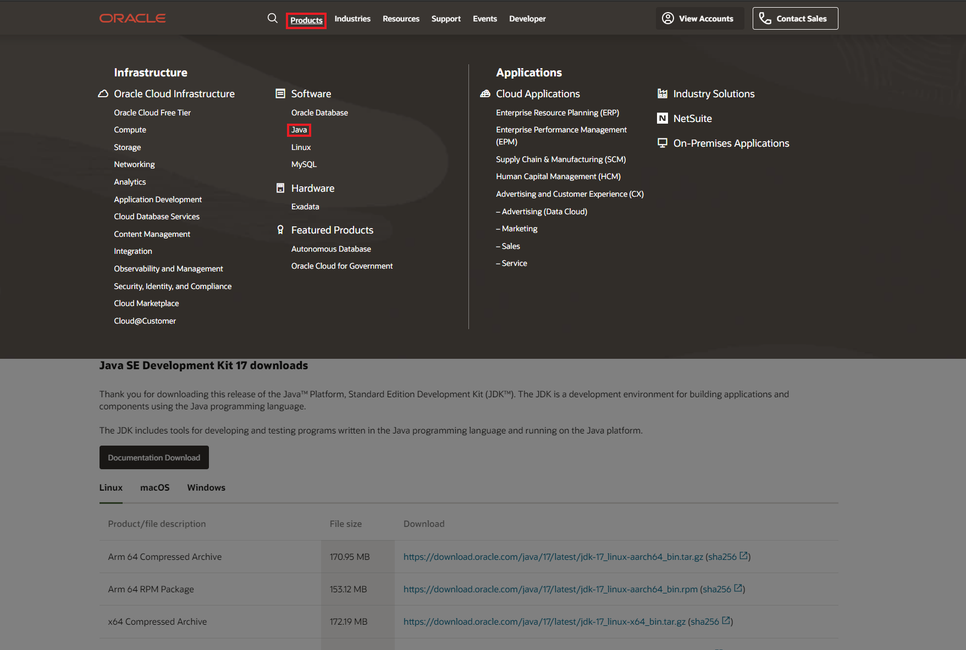The height and width of the screenshot is (650, 966).
Task: Click the Oracle logo
Action: tap(133, 18)
